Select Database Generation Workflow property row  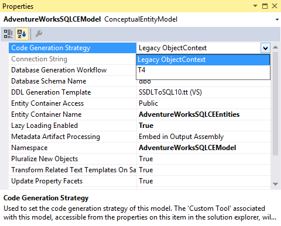click(73, 70)
